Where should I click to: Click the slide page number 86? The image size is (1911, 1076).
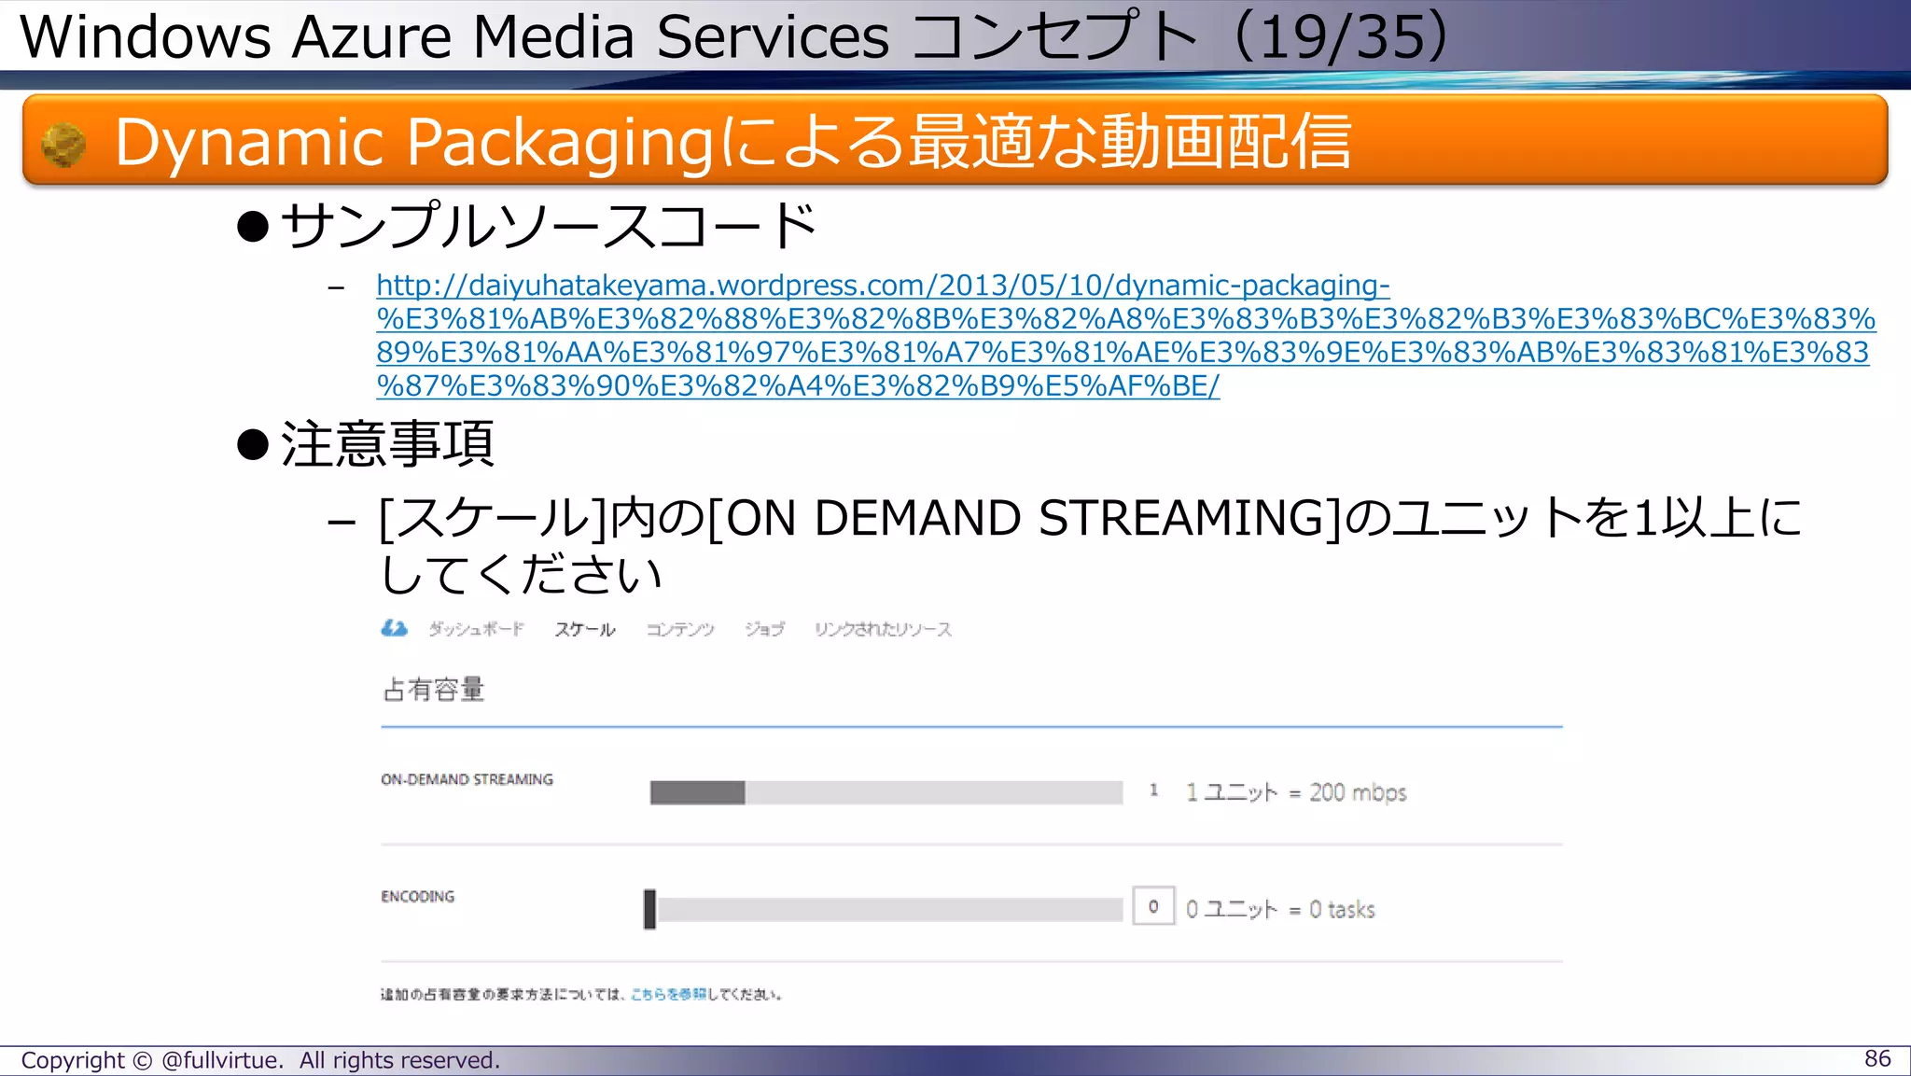click(x=1877, y=1058)
